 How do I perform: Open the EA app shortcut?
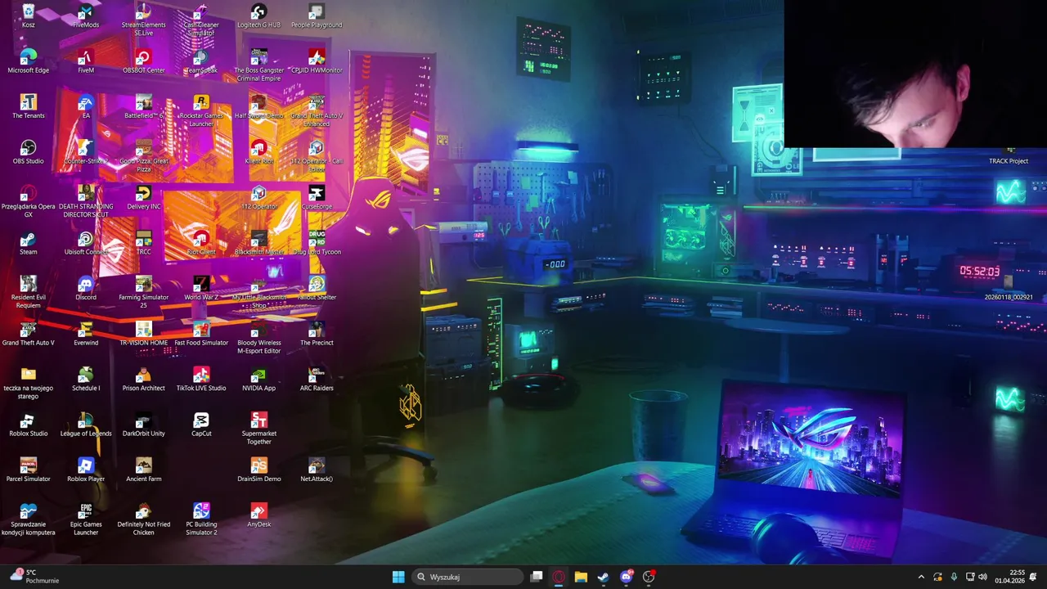click(86, 106)
